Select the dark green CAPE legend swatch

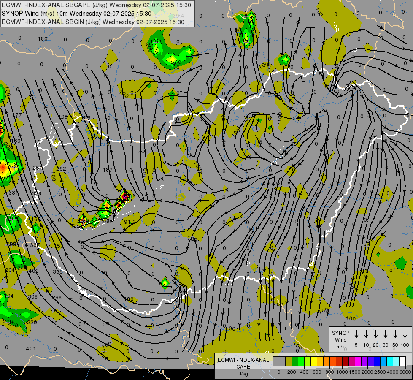pyautogui.click(x=295, y=361)
